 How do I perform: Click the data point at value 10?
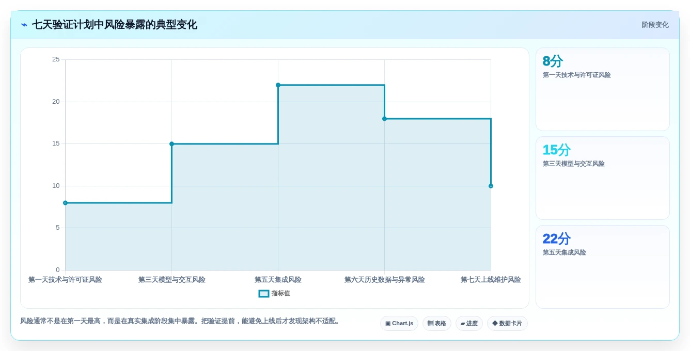point(491,186)
